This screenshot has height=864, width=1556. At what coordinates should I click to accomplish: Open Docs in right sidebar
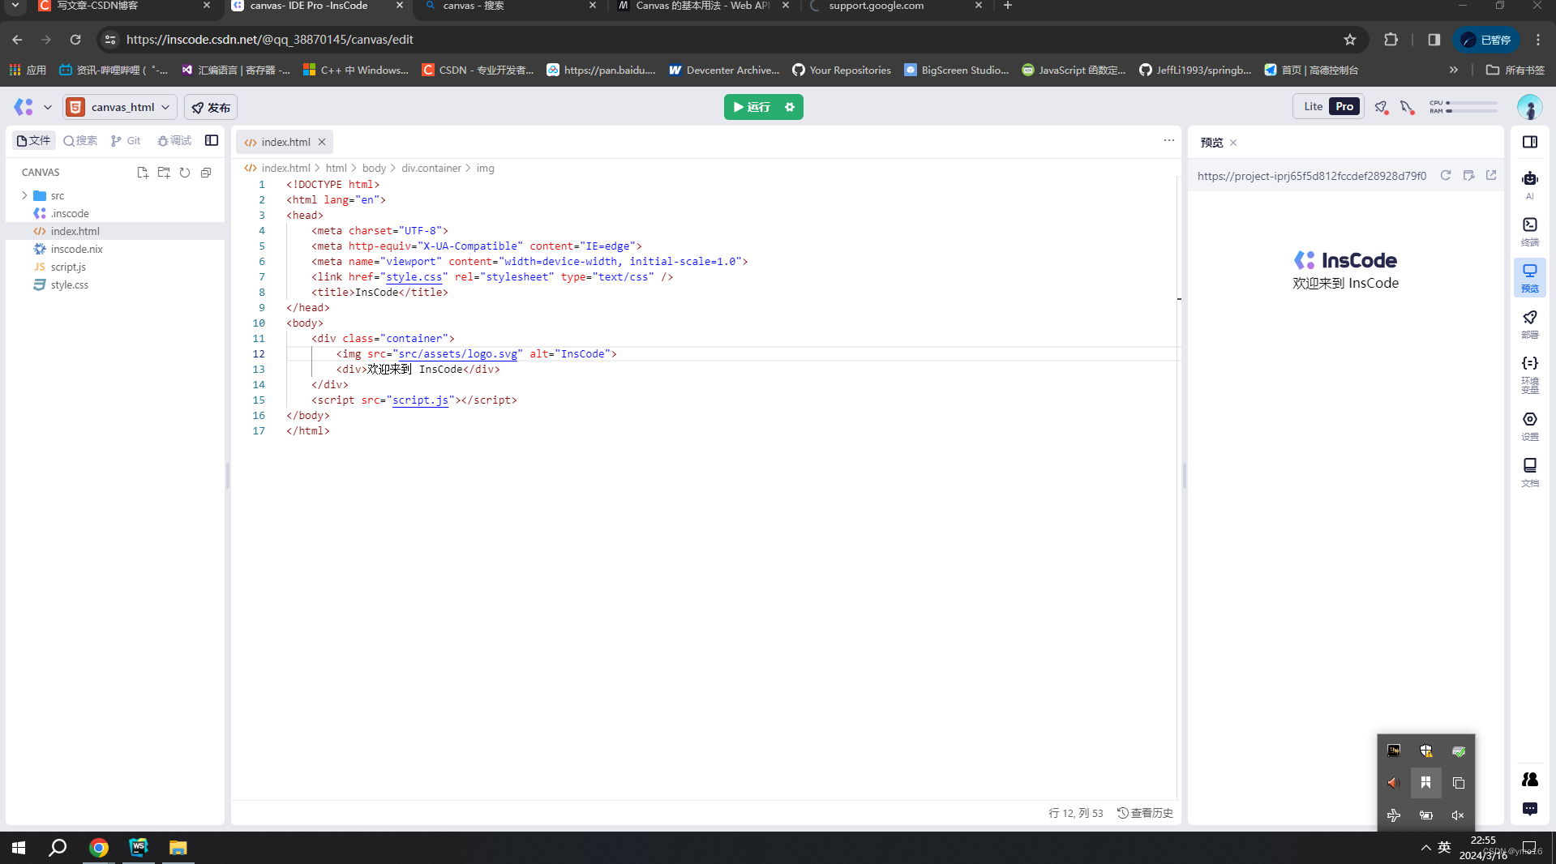pyautogui.click(x=1530, y=472)
